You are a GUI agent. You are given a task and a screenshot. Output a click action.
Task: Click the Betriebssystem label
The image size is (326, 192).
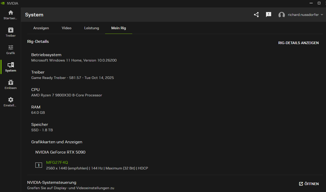click(46, 55)
